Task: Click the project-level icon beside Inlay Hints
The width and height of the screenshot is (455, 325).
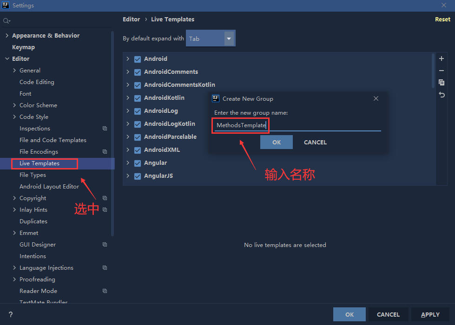Action: pos(105,209)
